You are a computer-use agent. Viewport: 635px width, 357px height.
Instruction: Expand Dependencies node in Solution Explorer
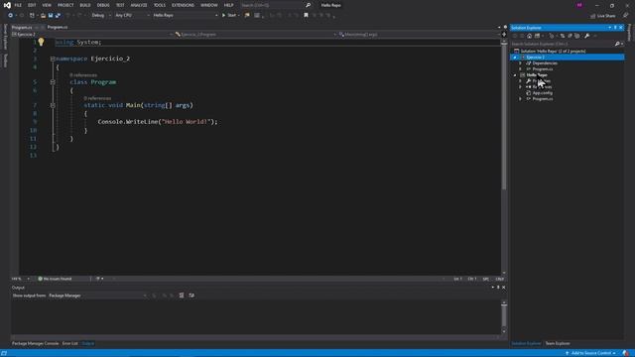pos(520,63)
